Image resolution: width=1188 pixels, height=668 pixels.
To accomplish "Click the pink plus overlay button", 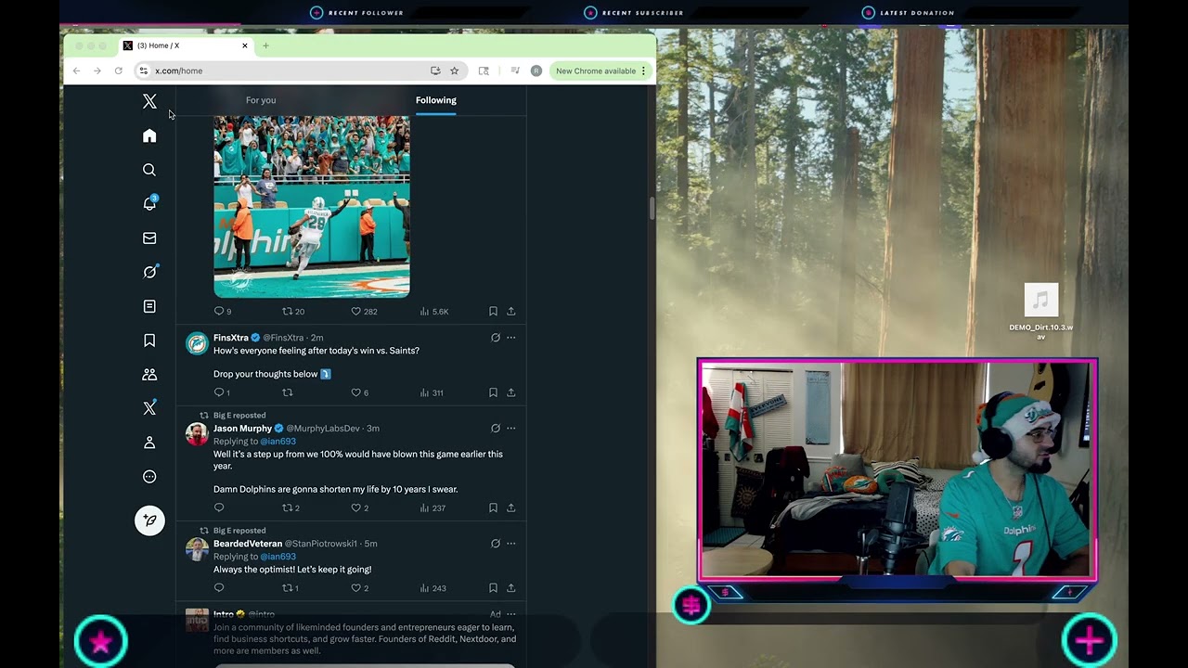I will [1089, 640].
